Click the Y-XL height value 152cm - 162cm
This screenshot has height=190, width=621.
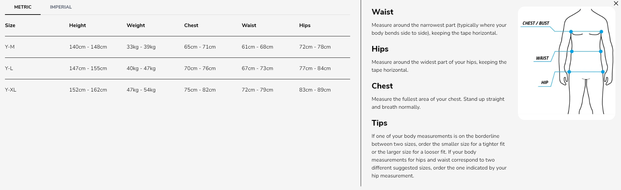pyautogui.click(x=88, y=90)
